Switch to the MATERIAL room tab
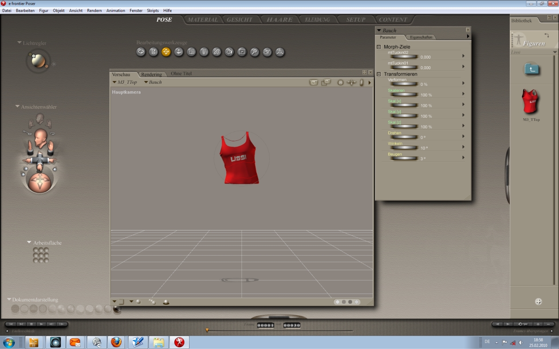The image size is (559, 349). (202, 19)
